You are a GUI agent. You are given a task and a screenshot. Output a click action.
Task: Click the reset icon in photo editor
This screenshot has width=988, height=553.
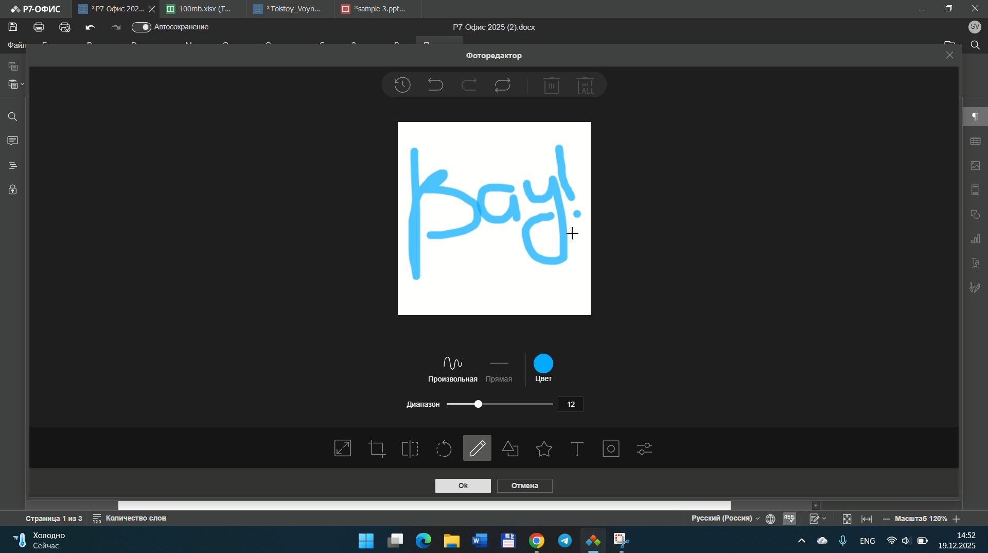click(x=503, y=85)
